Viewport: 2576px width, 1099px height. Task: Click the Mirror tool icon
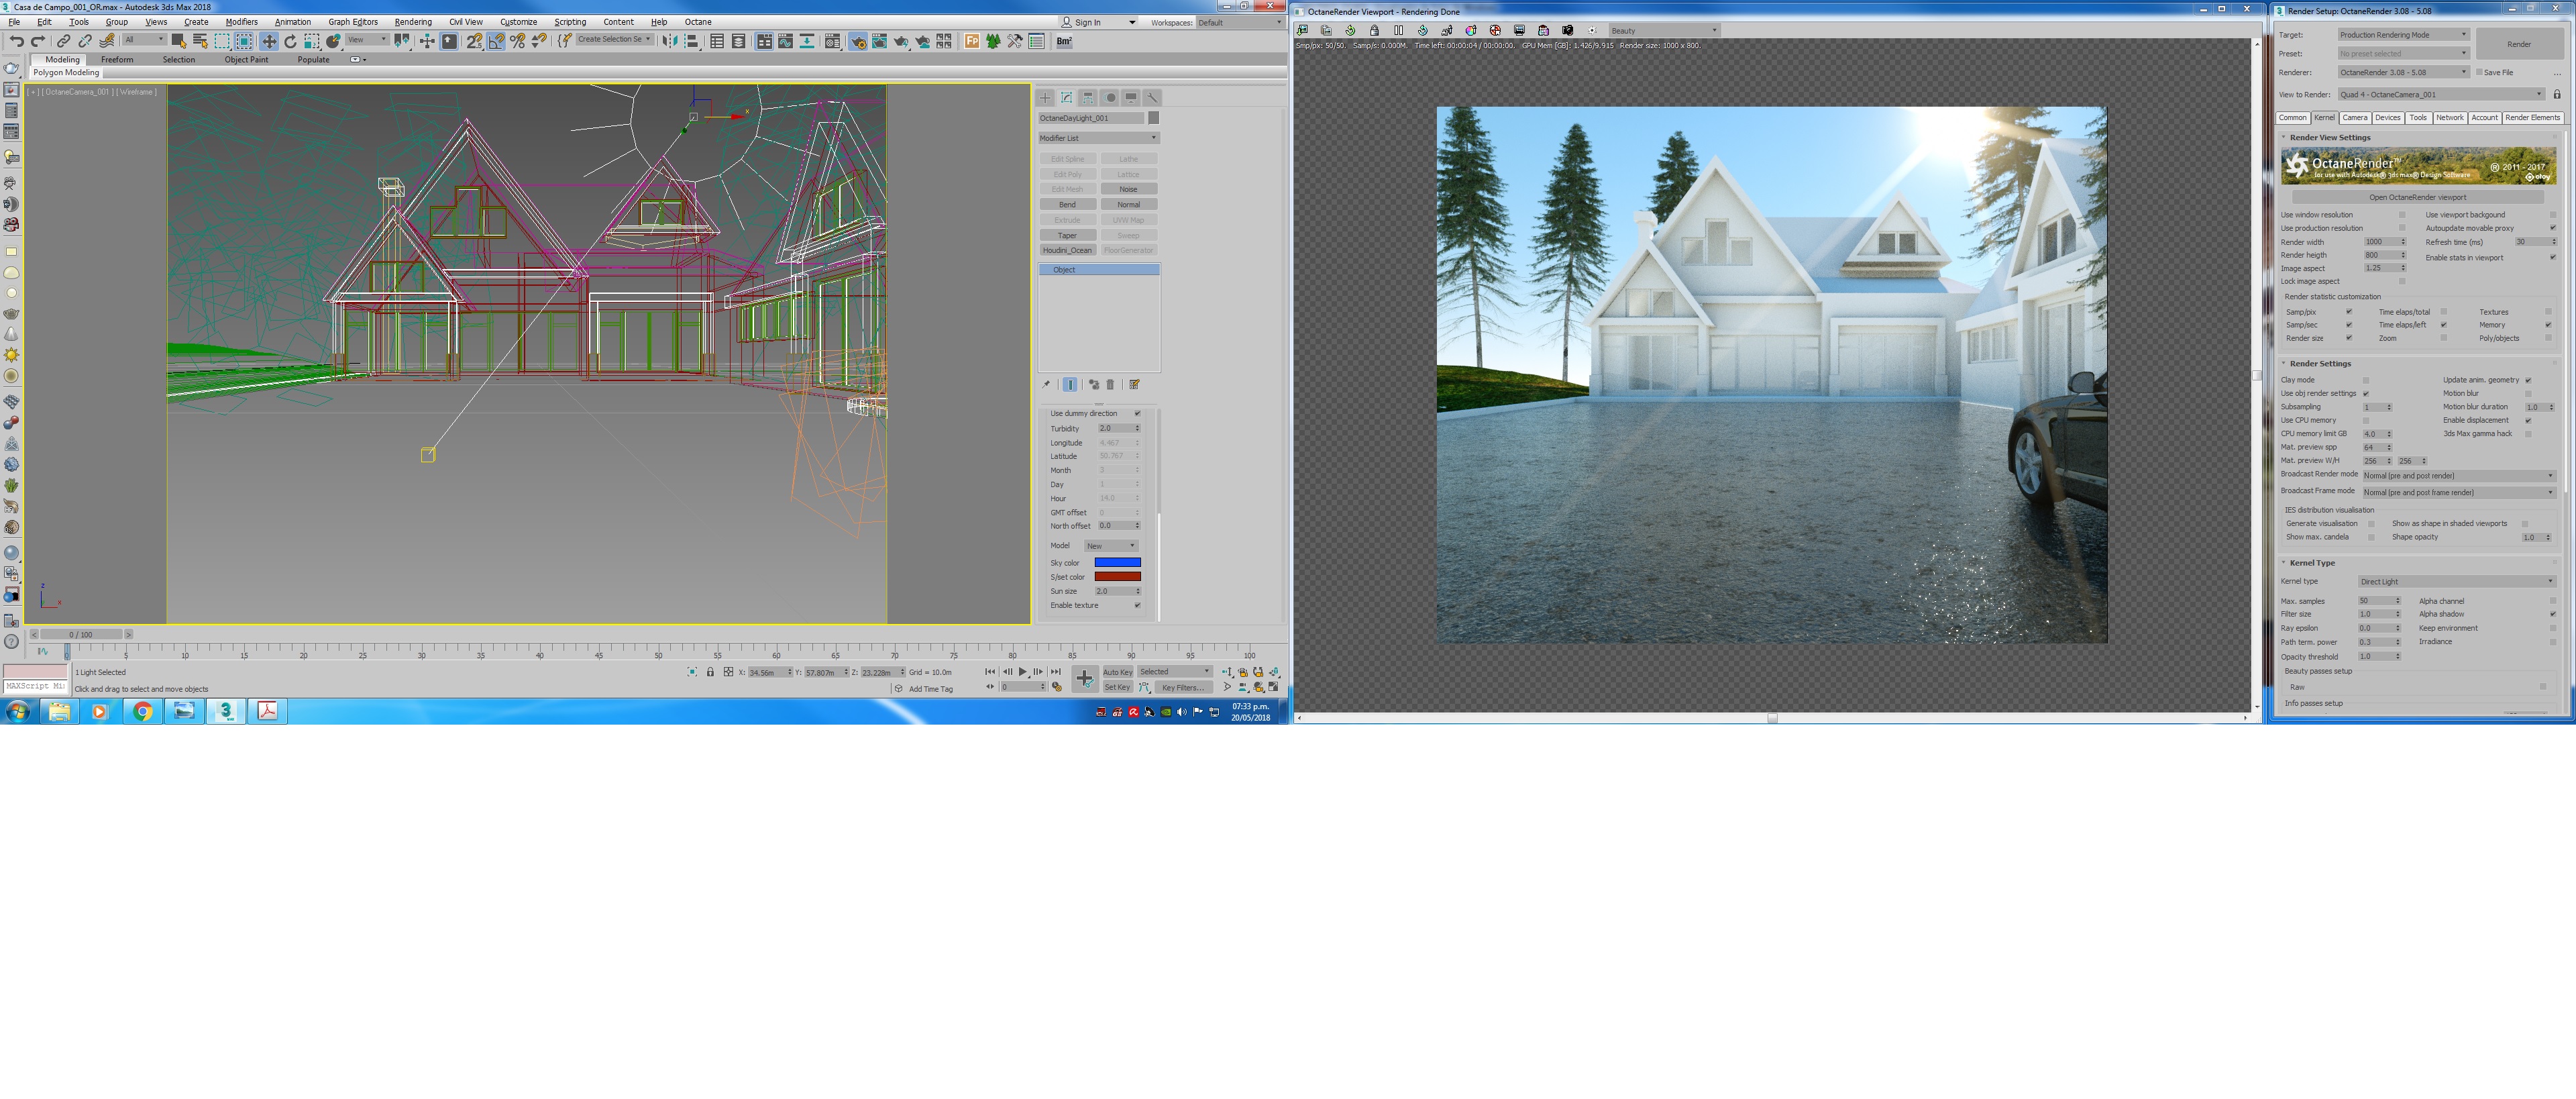click(x=670, y=41)
